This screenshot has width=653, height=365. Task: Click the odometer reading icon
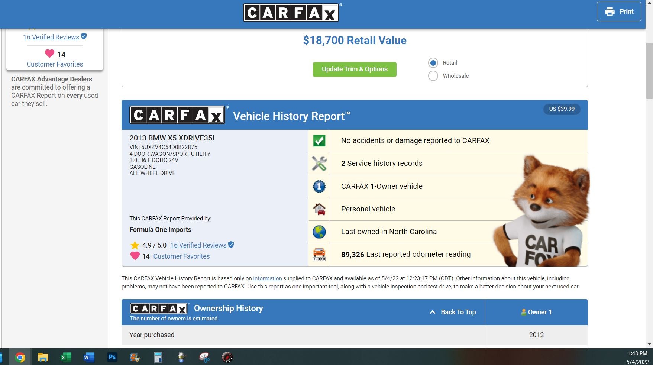pyautogui.click(x=319, y=255)
